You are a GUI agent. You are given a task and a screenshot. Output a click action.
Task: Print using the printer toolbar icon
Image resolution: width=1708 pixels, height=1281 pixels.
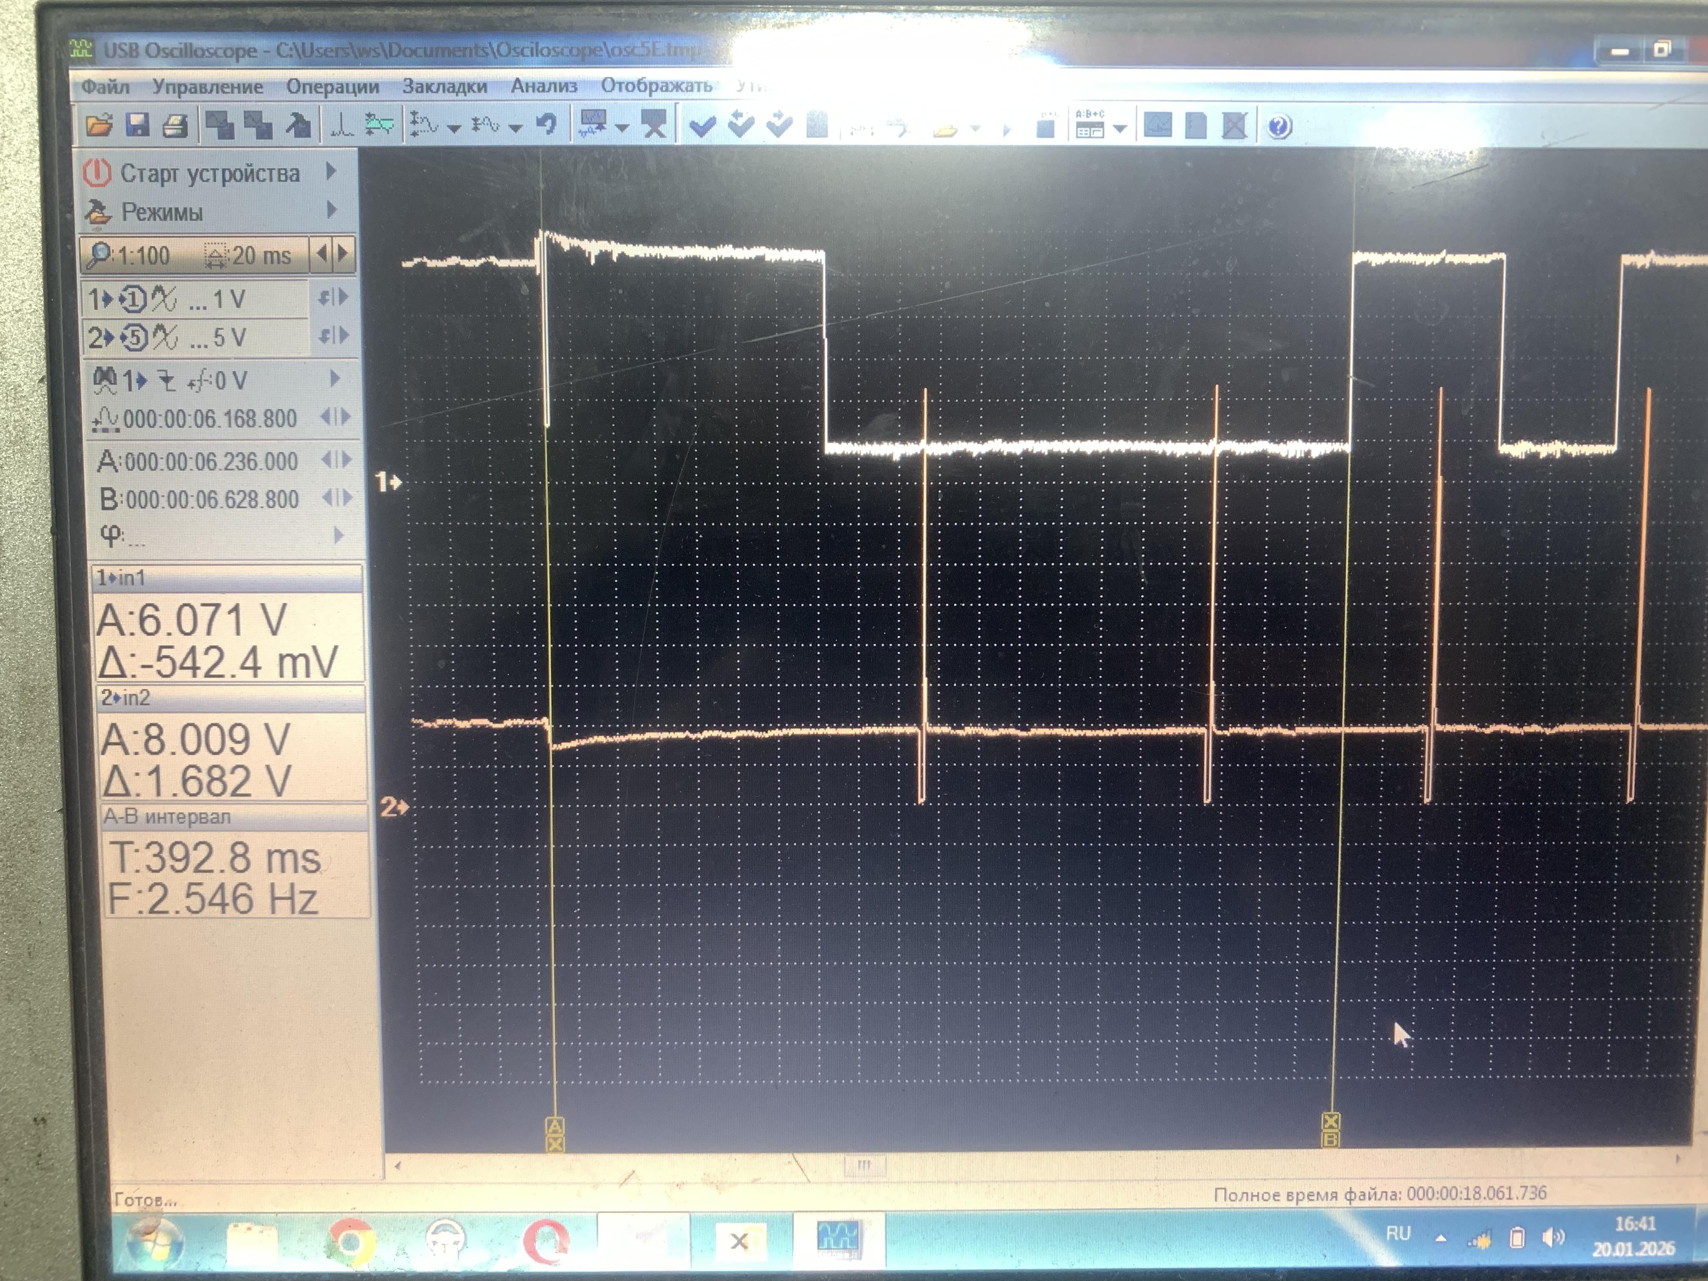(175, 125)
